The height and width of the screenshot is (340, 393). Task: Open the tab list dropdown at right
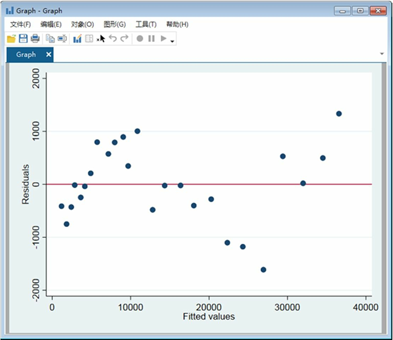pos(382,54)
